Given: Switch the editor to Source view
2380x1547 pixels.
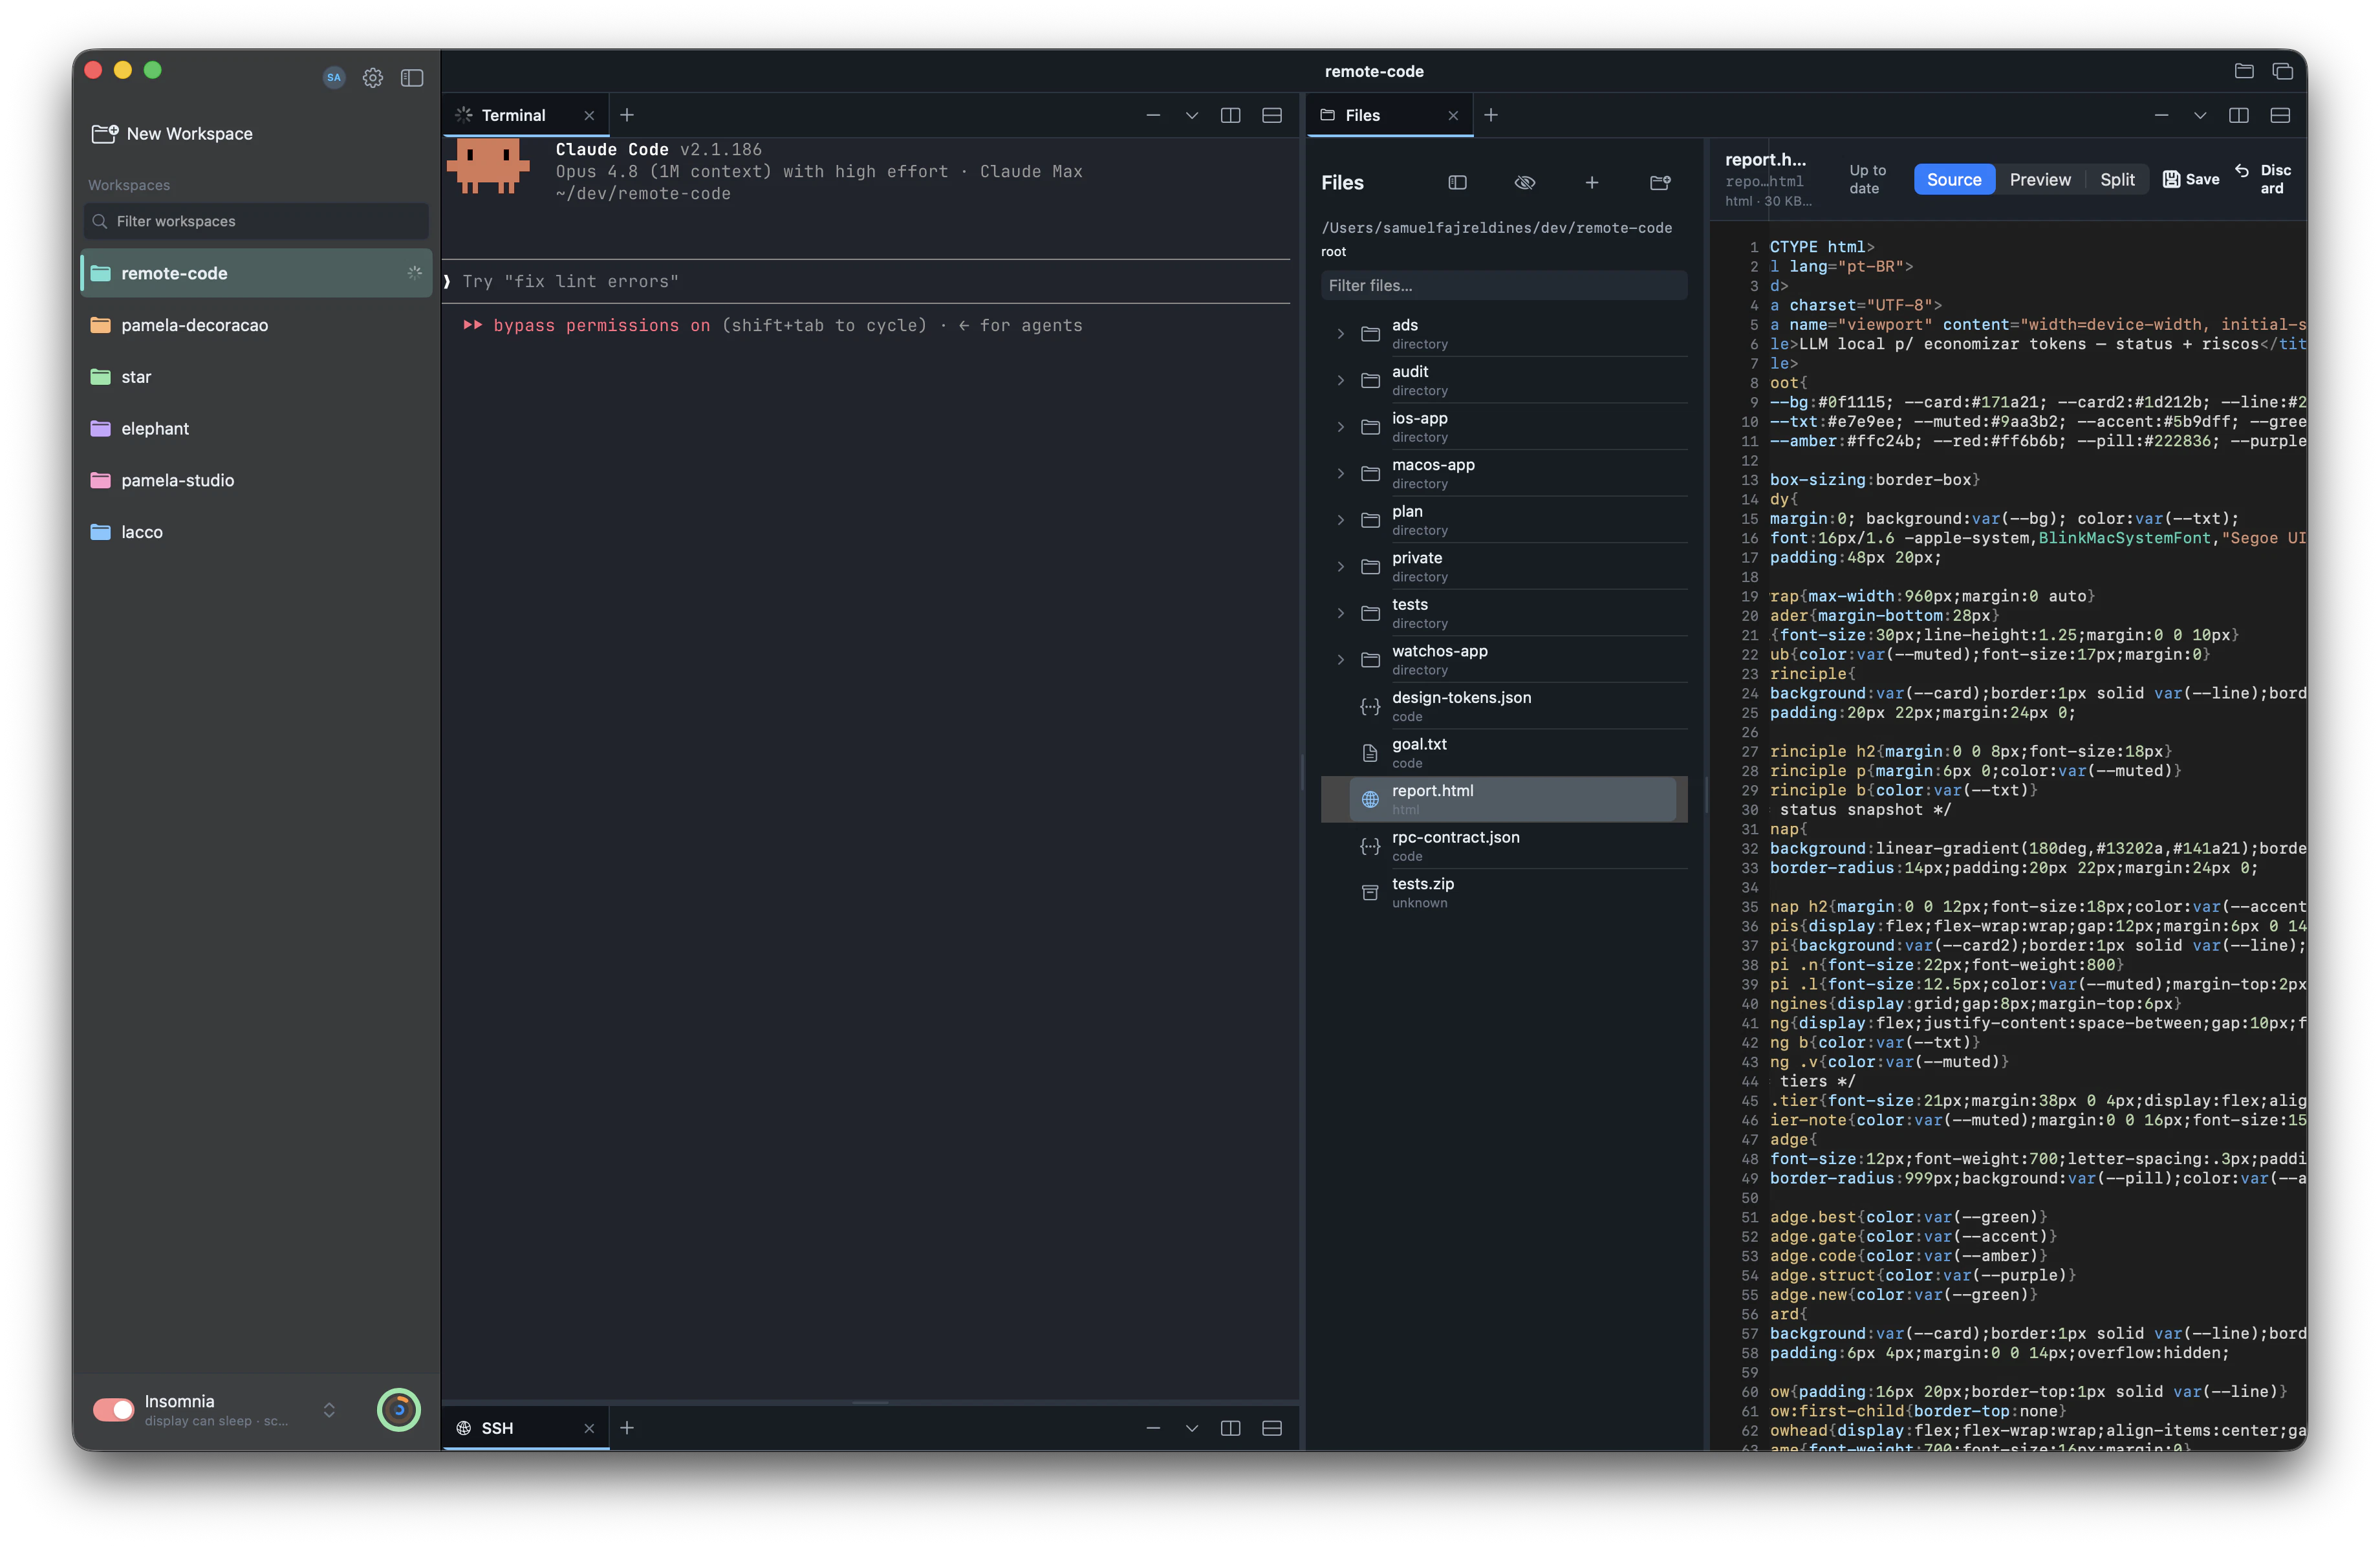Looking at the screenshot, I should click(x=1953, y=179).
